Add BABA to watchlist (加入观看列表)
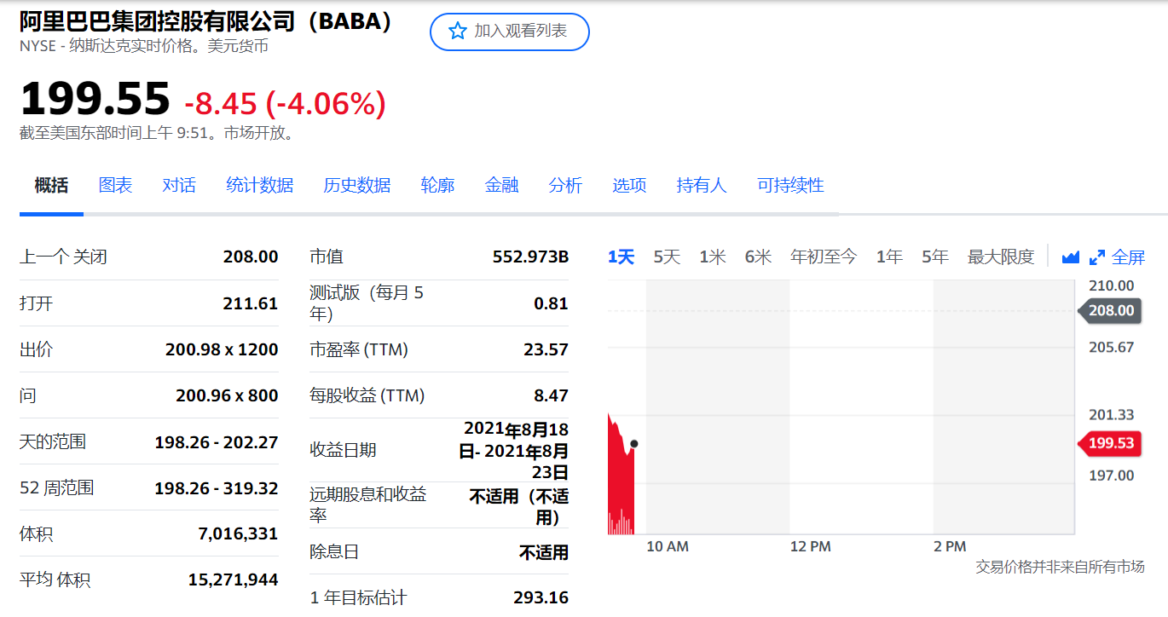The height and width of the screenshot is (617, 1168). pyautogui.click(x=509, y=32)
